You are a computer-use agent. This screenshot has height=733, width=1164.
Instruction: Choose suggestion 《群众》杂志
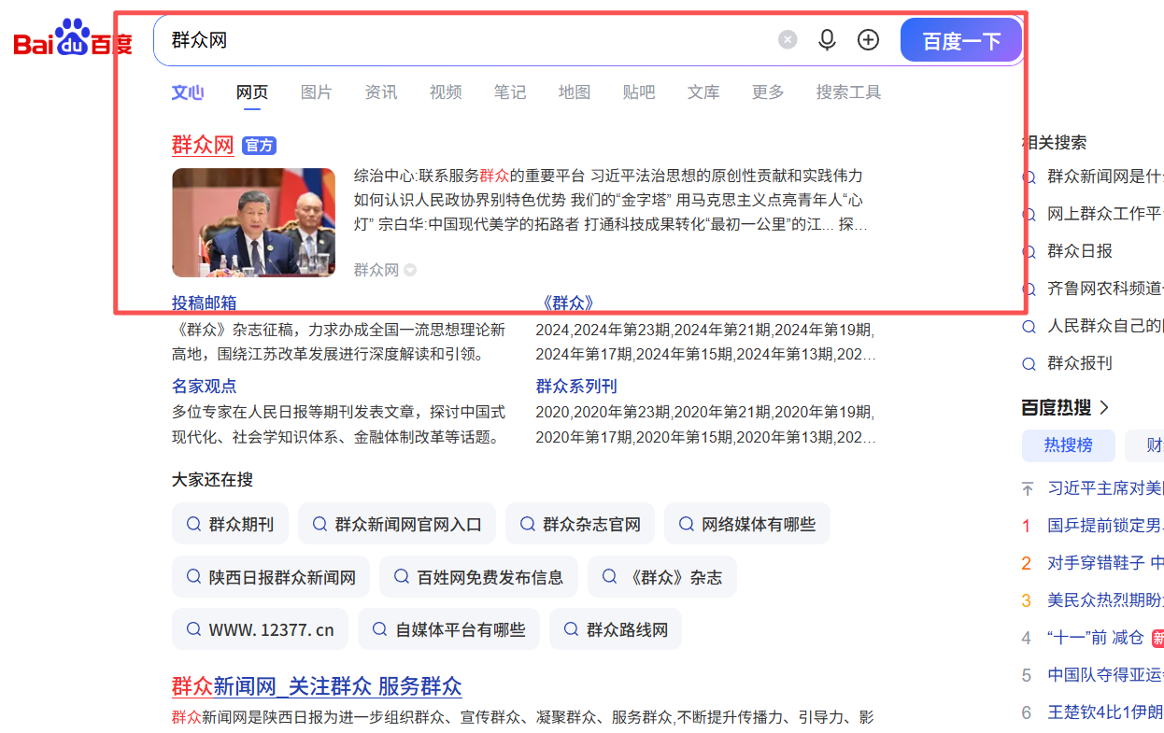662,577
